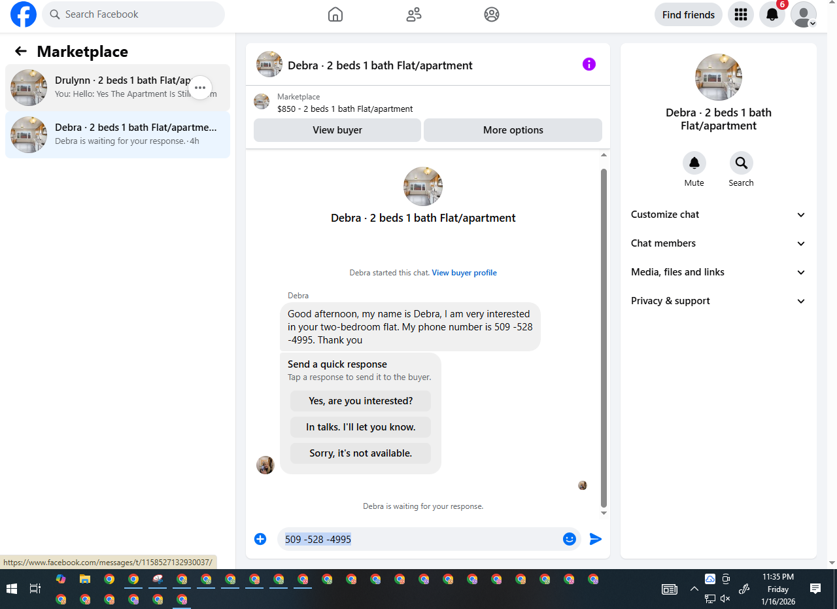Open the emoji picker
Viewport: 837px width, 609px height.
pyautogui.click(x=570, y=539)
